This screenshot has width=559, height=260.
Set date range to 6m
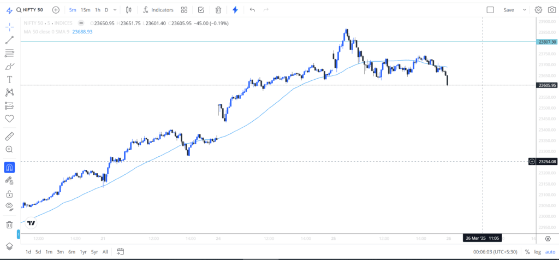click(x=72, y=252)
